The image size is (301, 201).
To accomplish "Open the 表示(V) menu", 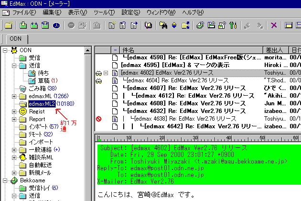I will click(x=77, y=13).
